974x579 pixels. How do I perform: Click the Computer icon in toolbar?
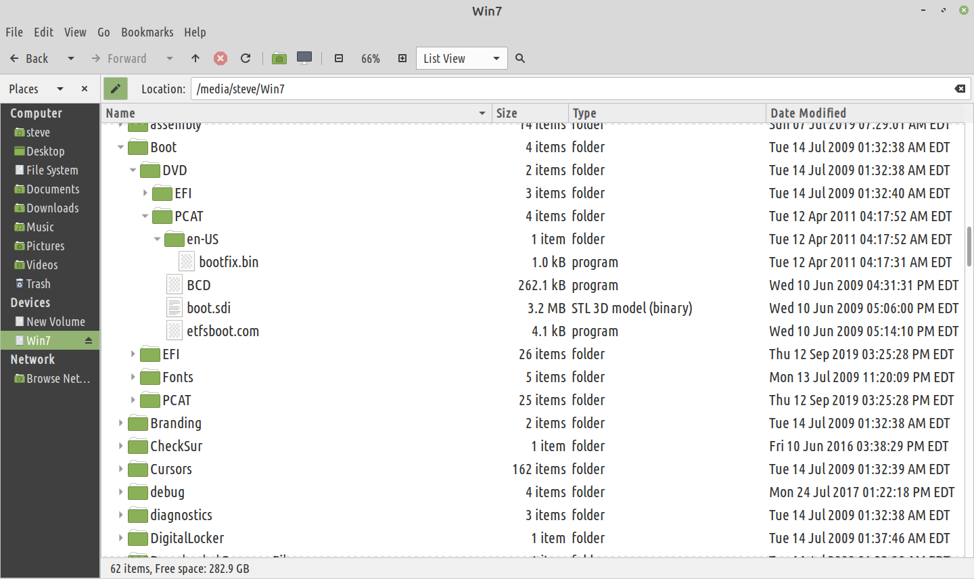tap(304, 59)
